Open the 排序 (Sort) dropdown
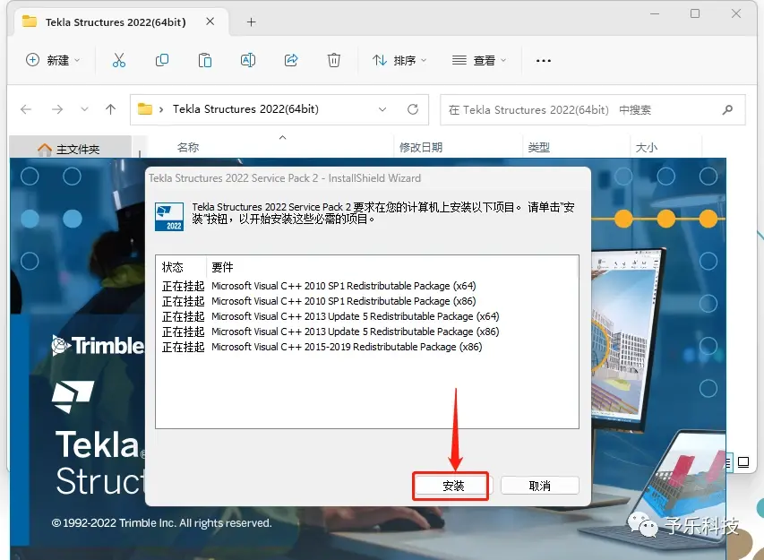Viewport: 764px width, 560px height. pos(399,60)
